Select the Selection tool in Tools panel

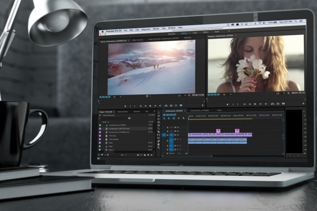coord(158,113)
